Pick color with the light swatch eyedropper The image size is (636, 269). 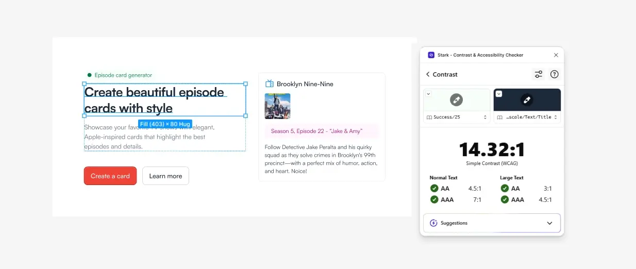click(x=456, y=100)
